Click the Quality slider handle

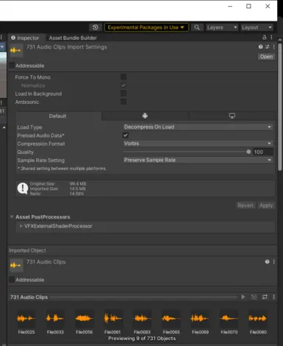click(248, 152)
